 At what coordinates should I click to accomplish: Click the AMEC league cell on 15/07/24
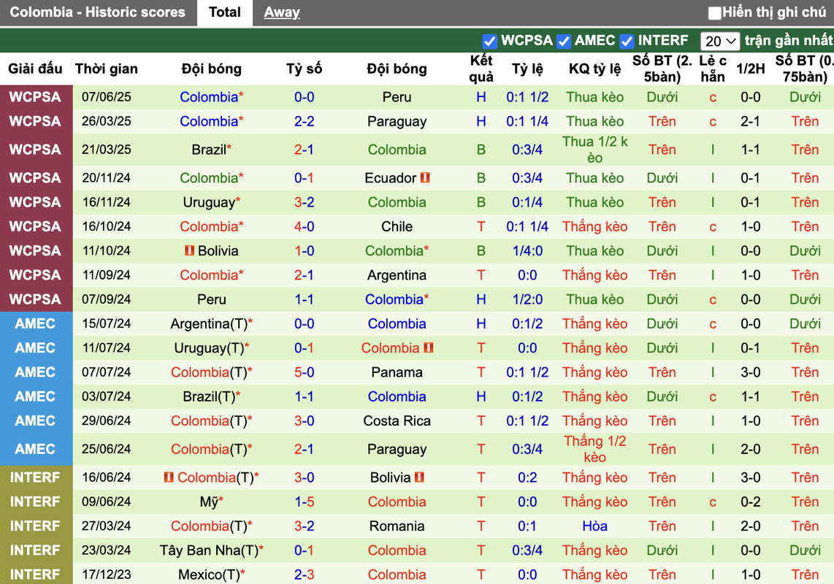[x=35, y=324]
